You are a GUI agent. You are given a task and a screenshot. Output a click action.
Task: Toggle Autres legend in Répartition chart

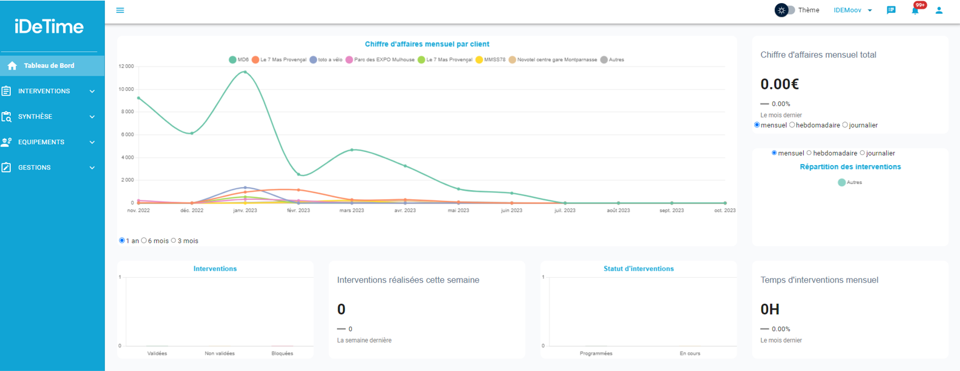(850, 182)
